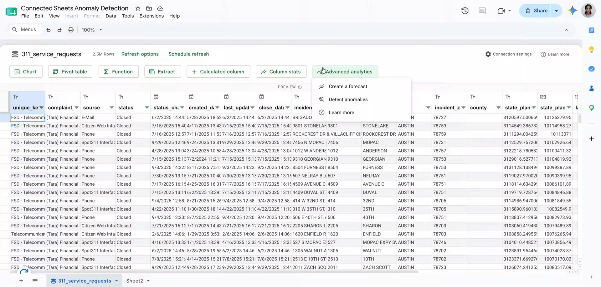Open the Extensions menu
601x287 pixels.
coord(152,16)
